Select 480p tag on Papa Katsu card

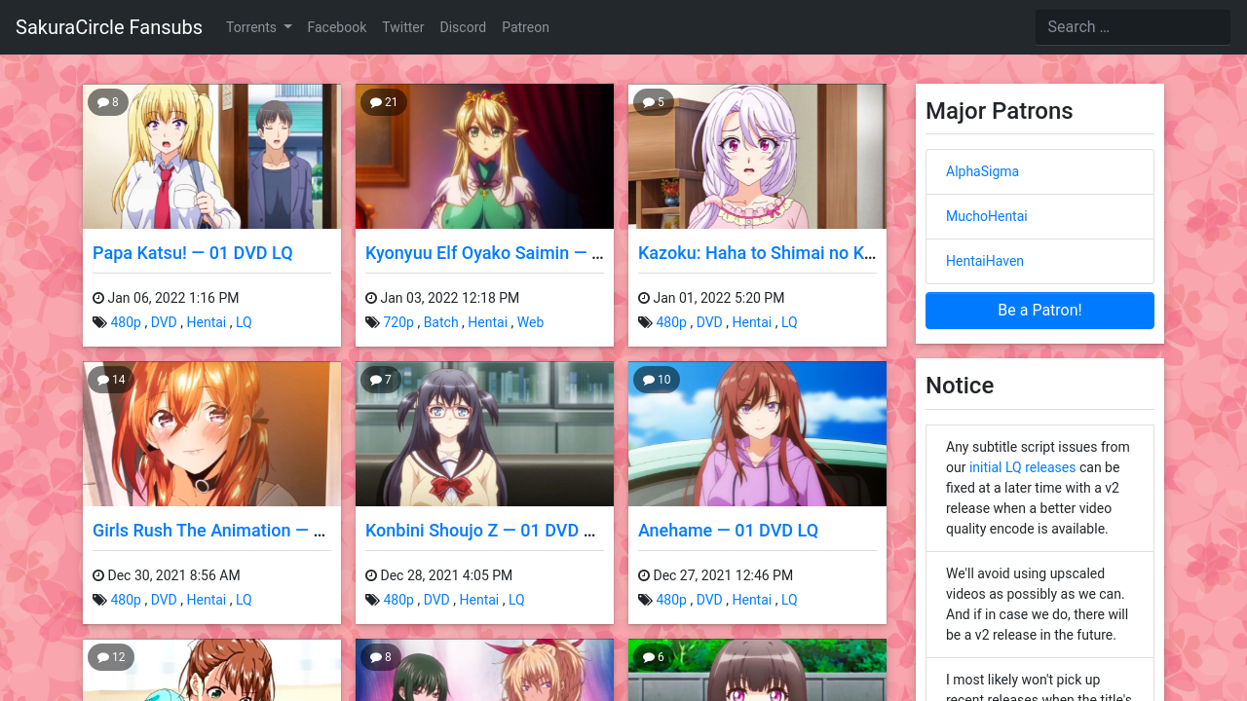point(126,322)
